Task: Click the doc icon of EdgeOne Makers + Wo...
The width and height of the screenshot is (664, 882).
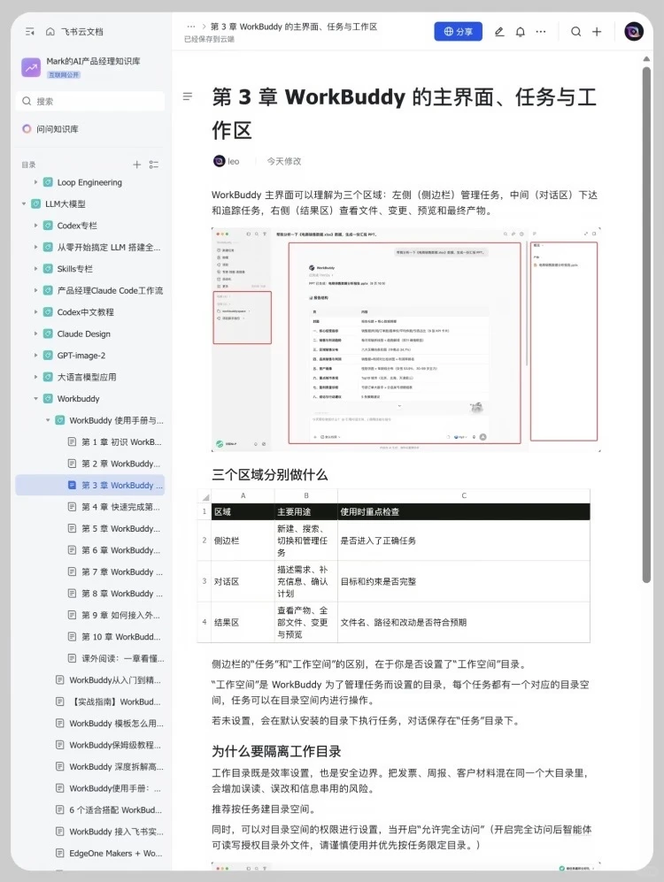Action: tap(59, 854)
